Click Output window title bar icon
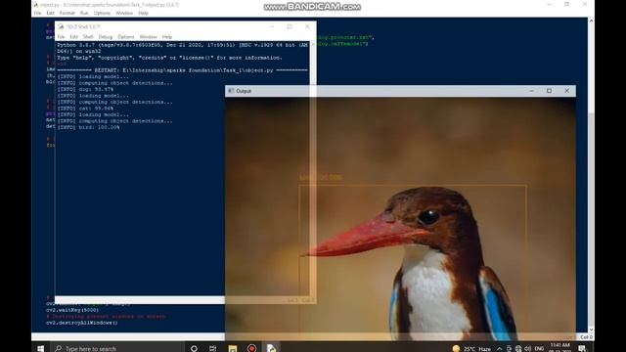626x352 pixels. pos(231,91)
